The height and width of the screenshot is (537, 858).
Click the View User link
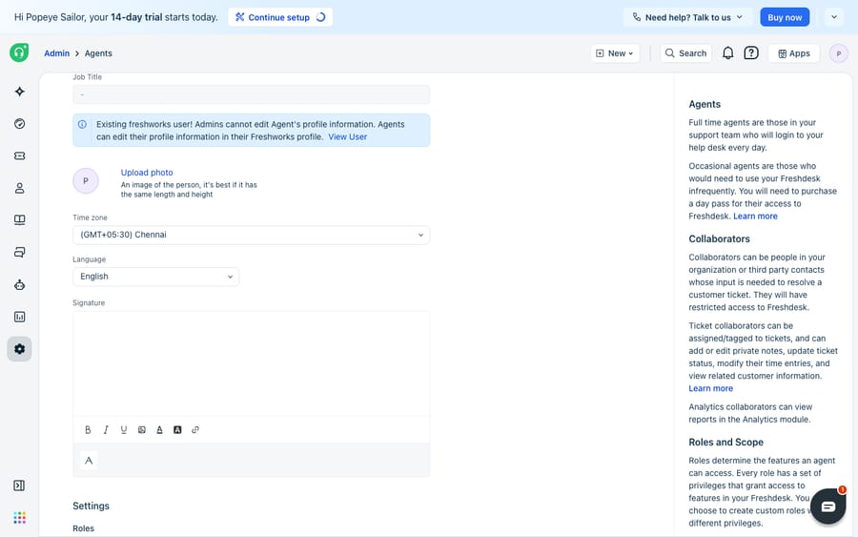[x=347, y=136]
